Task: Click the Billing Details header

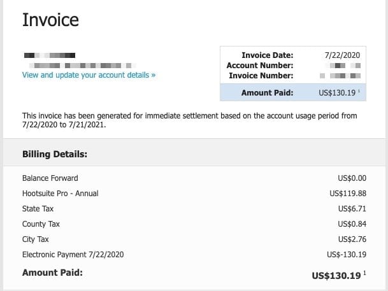Action: click(x=55, y=154)
